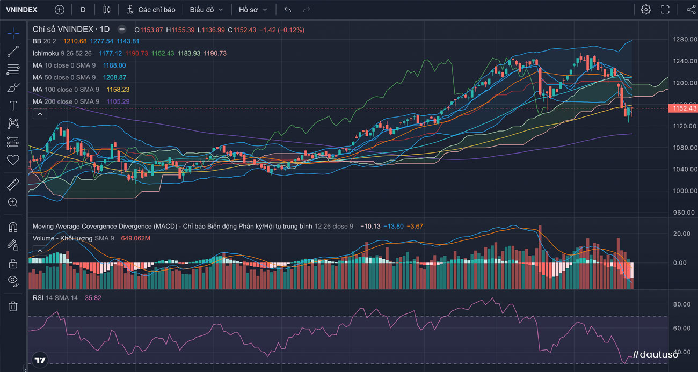Open the Hồ sơ dropdown
Screen dimensions: 698x372
[253, 10]
